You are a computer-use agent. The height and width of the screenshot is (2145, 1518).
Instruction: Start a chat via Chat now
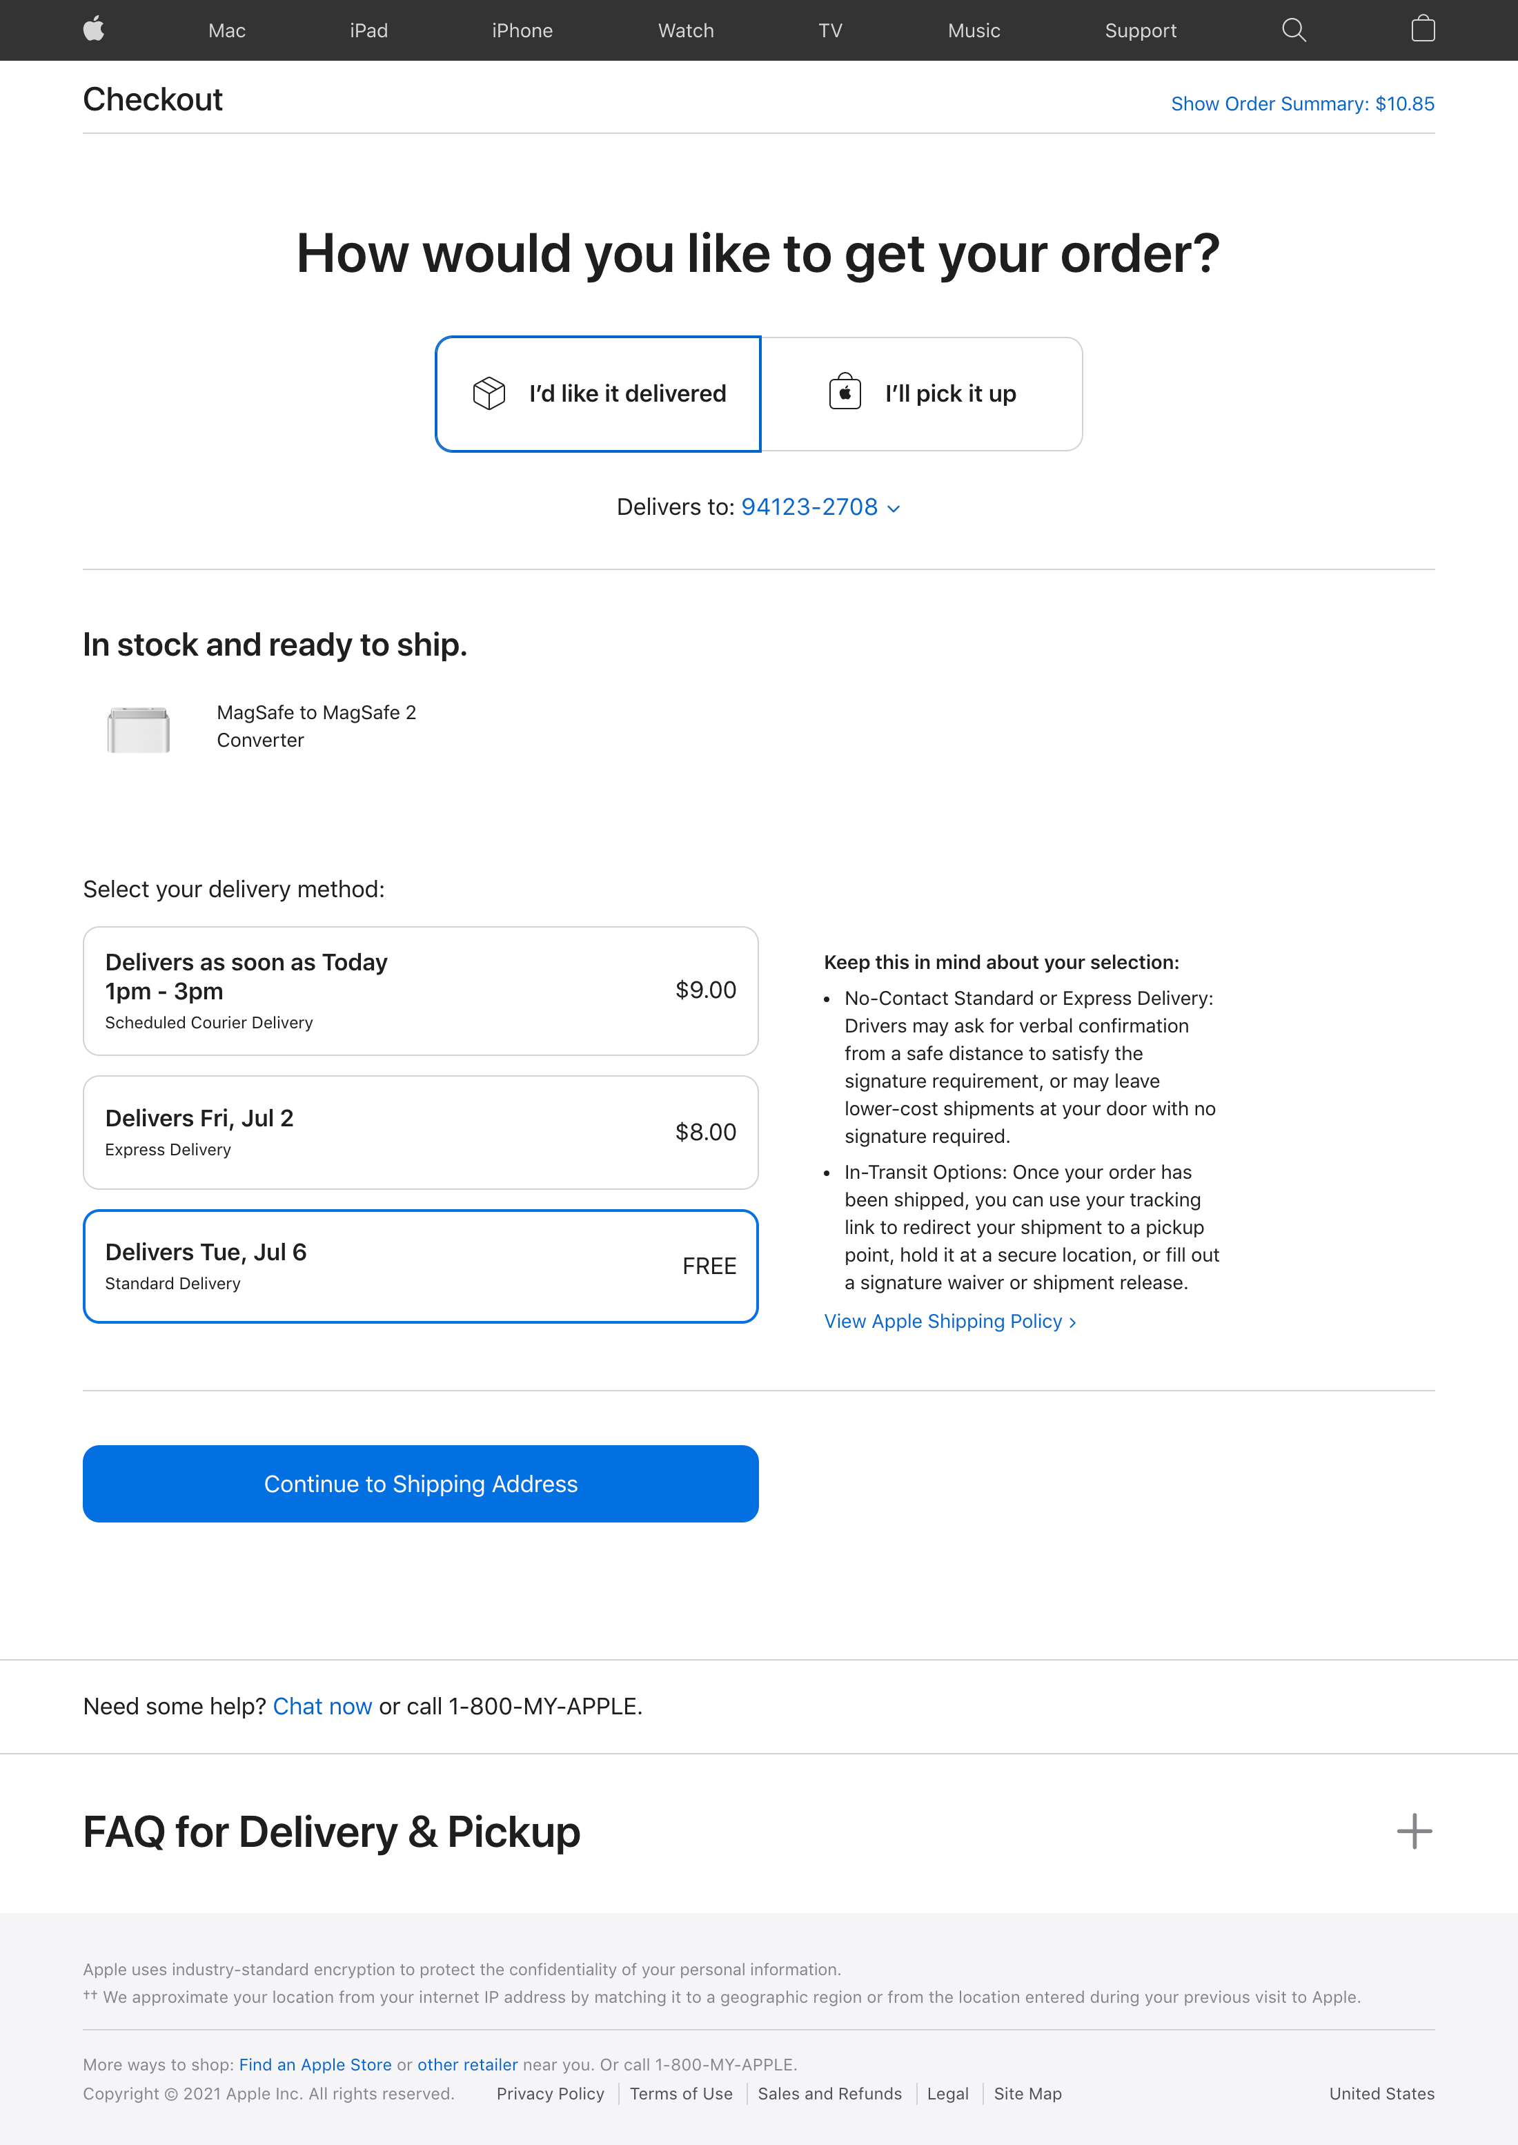pos(322,1707)
